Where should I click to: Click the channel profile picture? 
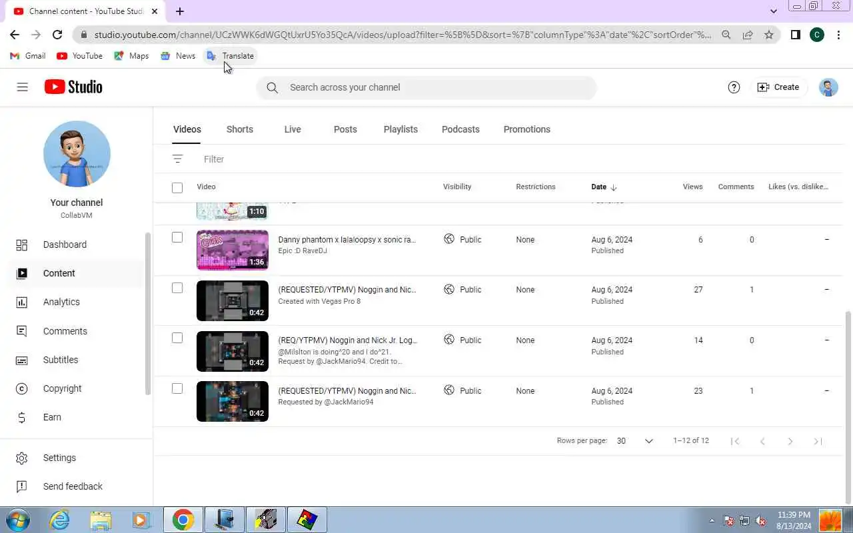pos(77,154)
